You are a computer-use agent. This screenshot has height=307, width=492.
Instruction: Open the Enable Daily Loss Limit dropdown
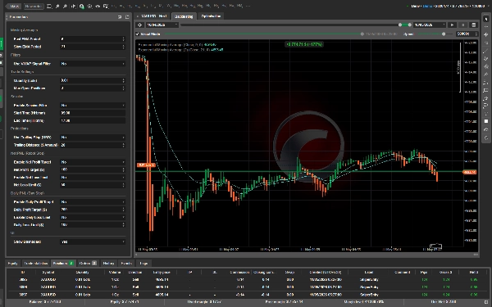[93, 217]
